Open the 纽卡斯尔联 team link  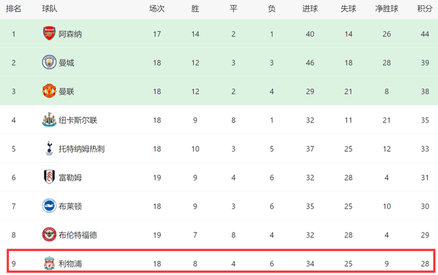[x=78, y=120]
